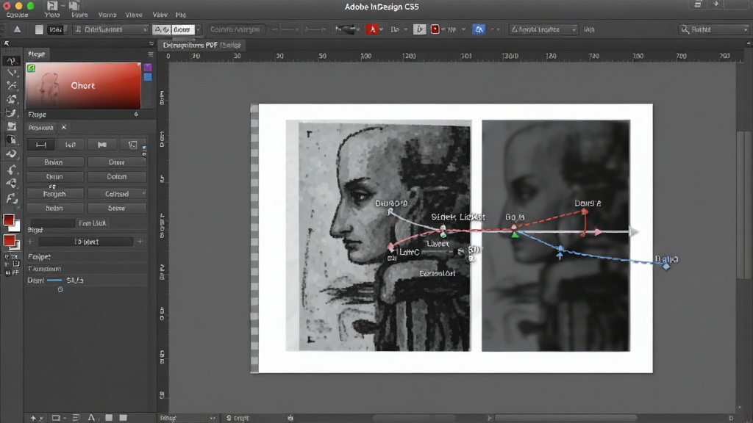Select the second tool in the left toolbox

point(12,73)
